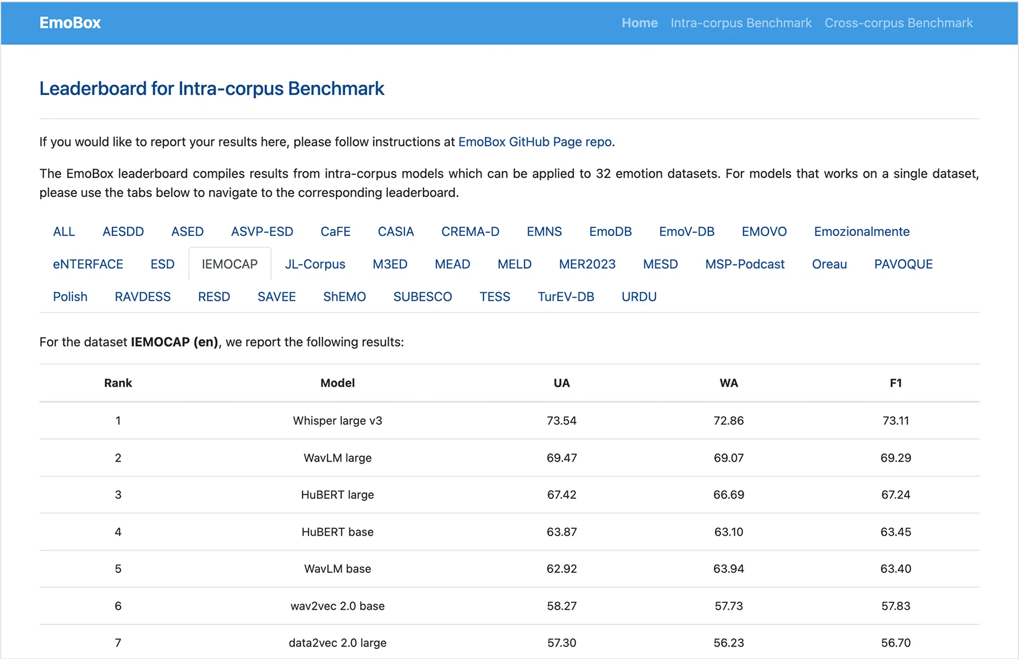Click WA value 63.94

click(x=729, y=569)
